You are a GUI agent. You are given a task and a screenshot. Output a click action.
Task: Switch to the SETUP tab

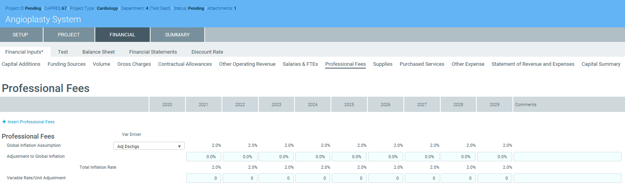[x=20, y=34]
